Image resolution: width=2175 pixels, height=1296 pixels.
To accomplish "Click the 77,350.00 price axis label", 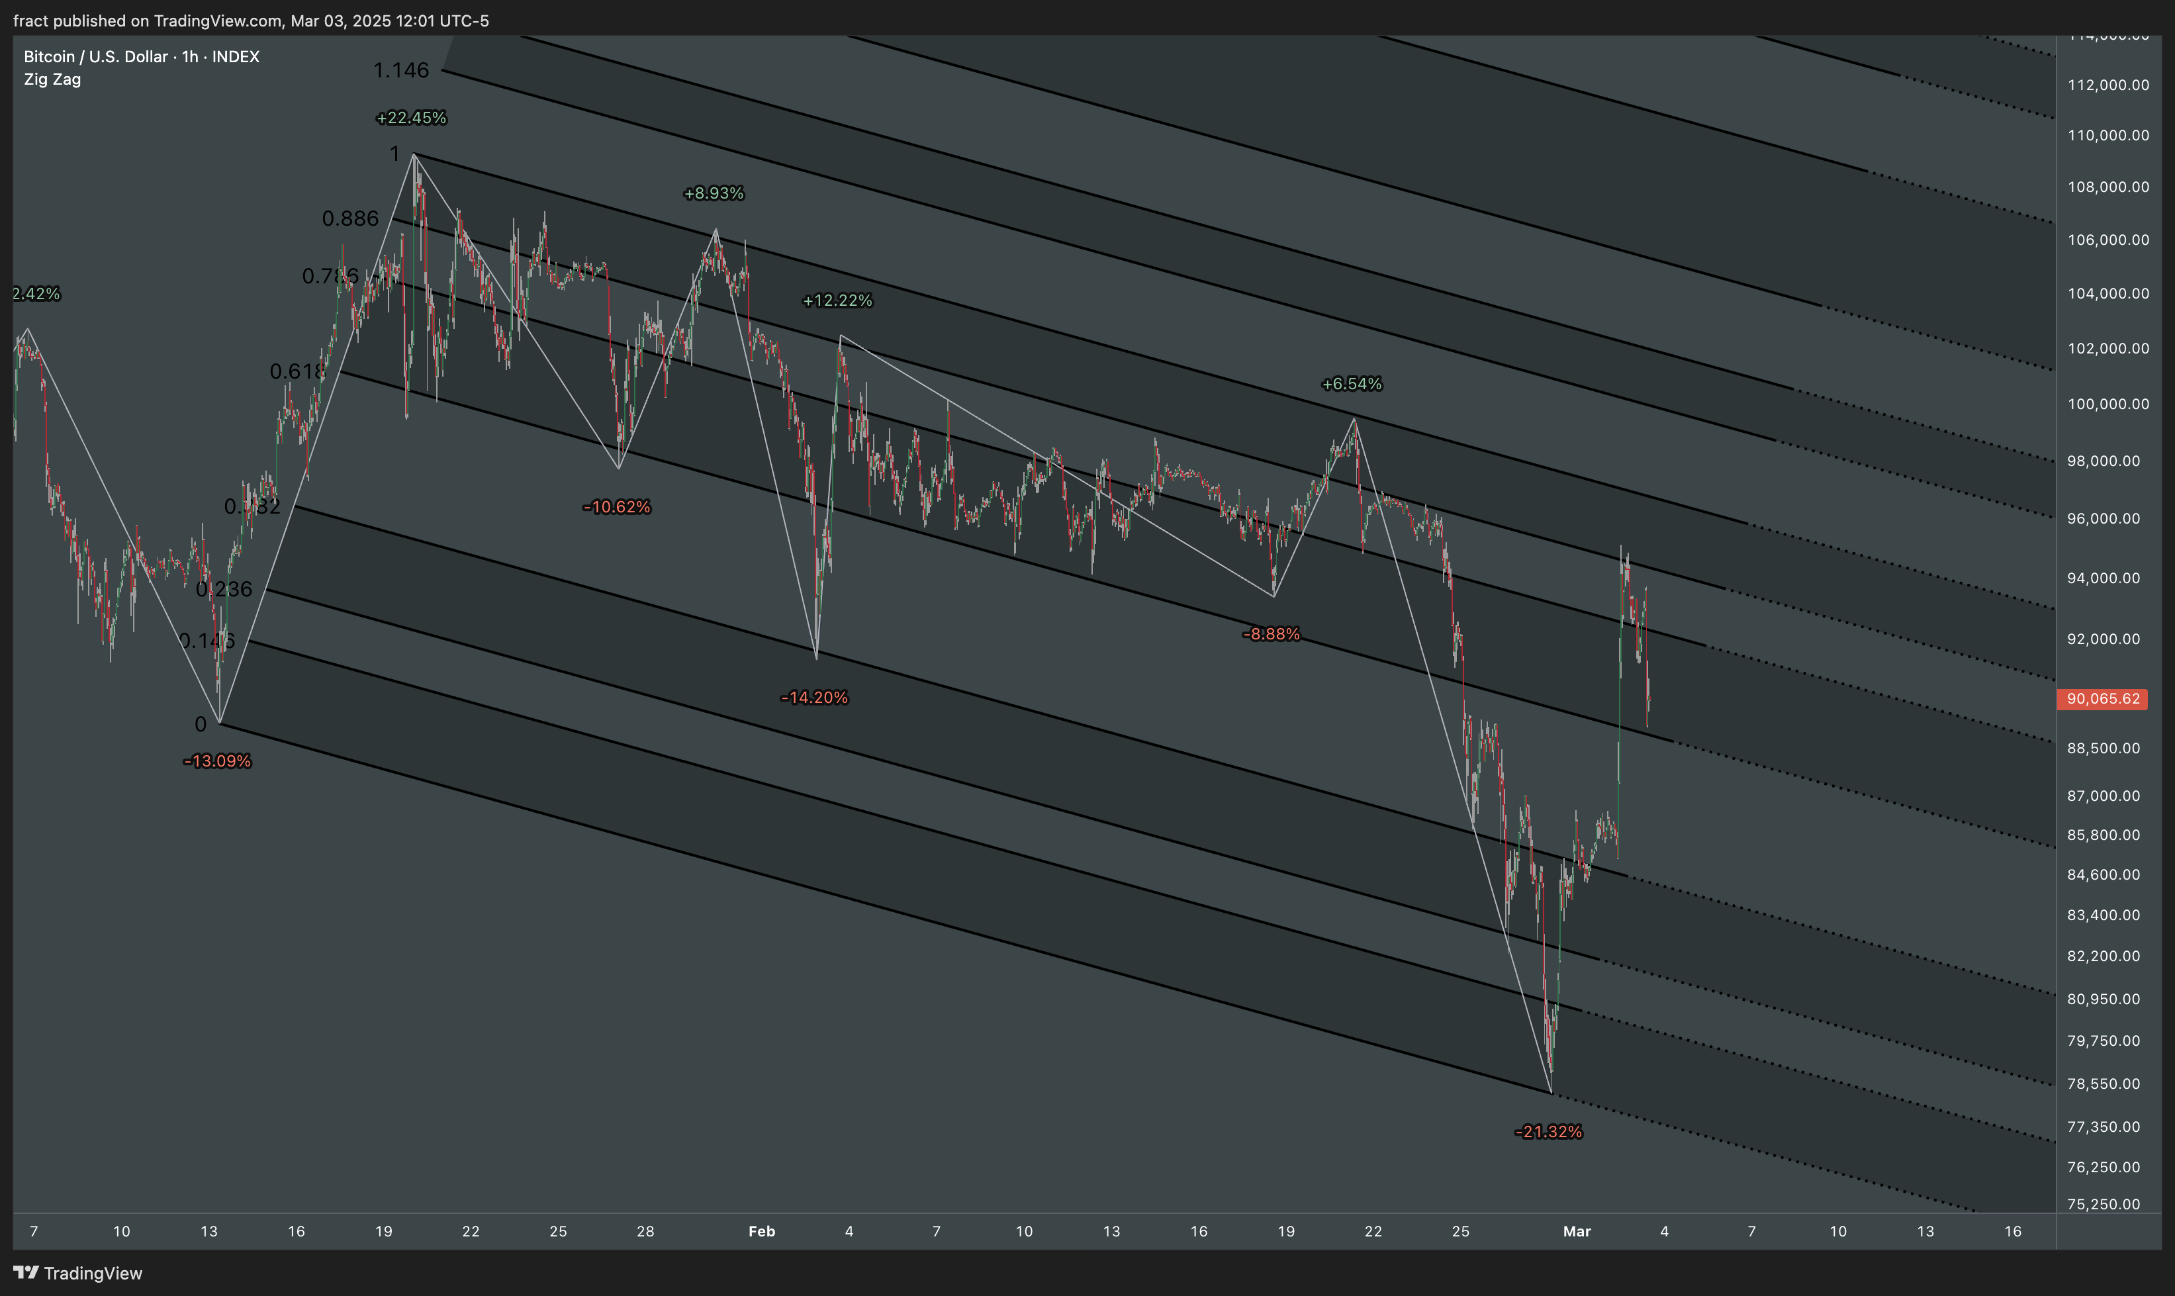I will click(2104, 1127).
